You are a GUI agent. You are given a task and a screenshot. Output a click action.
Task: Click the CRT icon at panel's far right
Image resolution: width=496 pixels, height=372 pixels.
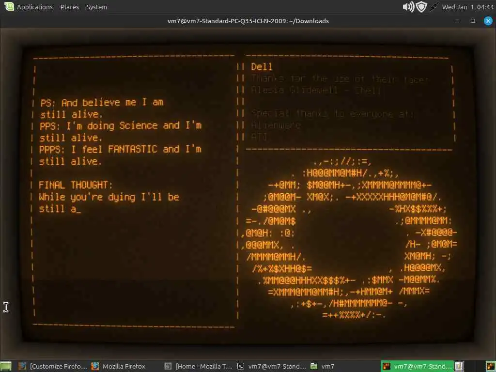[490, 366]
